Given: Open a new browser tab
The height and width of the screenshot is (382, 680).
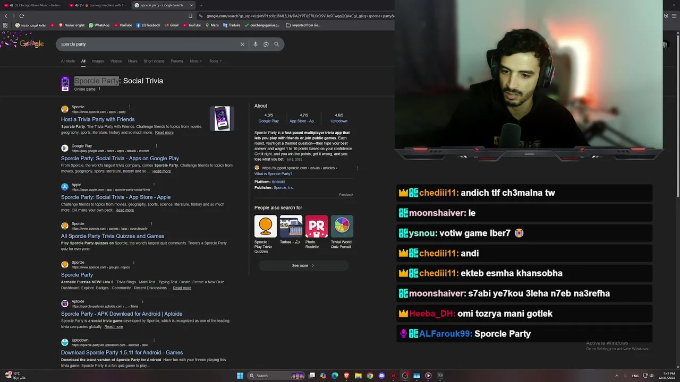Looking at the screenshot, I should (201, 5).
